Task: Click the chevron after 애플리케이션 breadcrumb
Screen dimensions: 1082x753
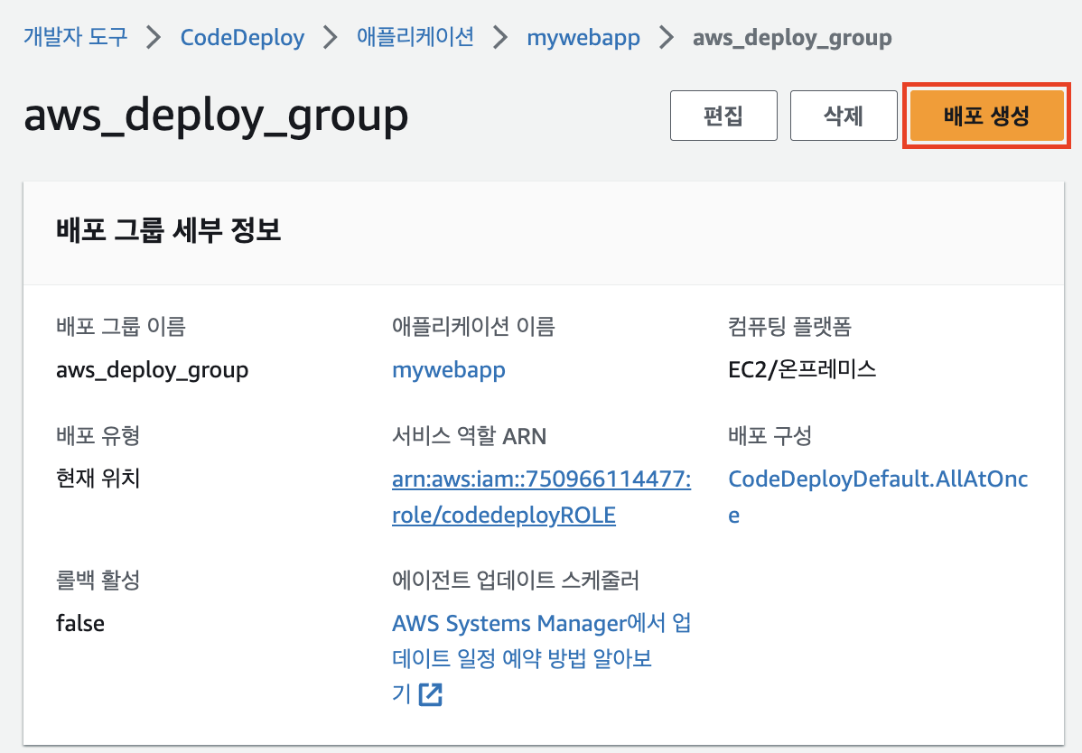Action: tap(500, 37)
